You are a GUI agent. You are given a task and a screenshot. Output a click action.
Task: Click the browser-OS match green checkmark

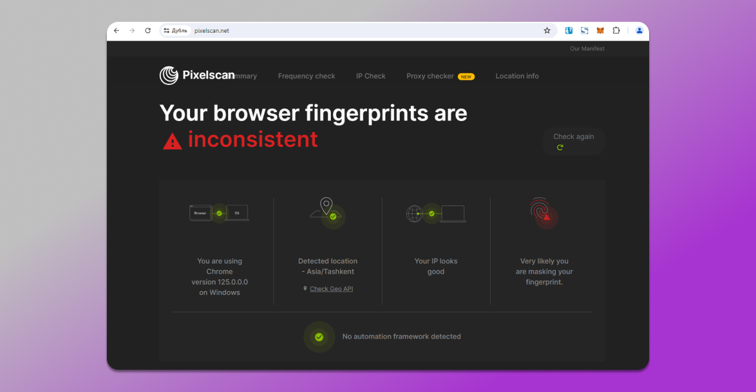click(x=219, y=212)
